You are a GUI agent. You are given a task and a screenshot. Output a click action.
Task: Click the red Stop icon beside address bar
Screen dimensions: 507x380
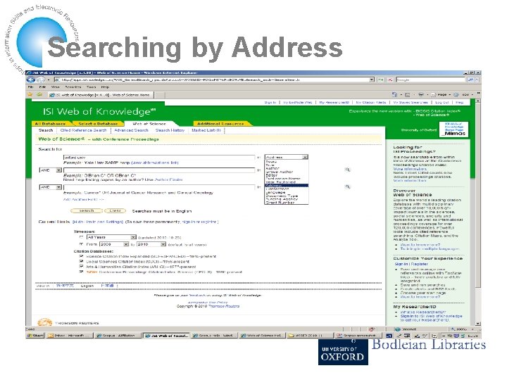[x=390, y=80]
